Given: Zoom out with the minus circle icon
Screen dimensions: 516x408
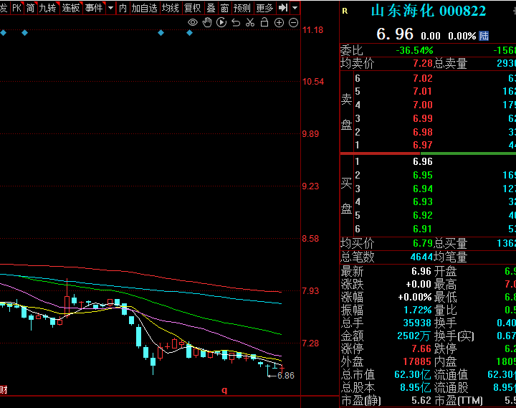Looking at the screenshot, I should pyautogui.click(x=293, y=22).
